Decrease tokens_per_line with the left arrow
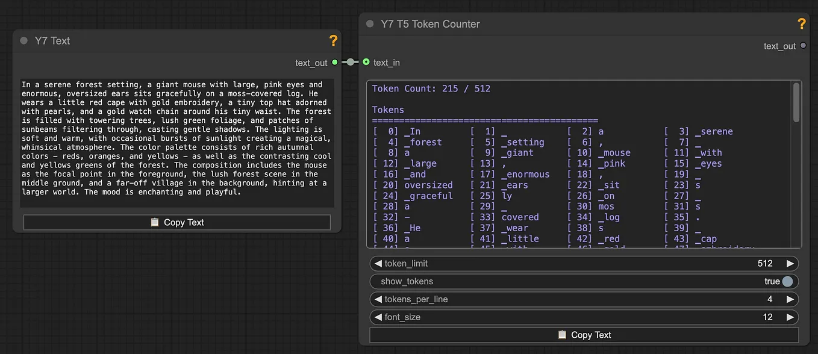818x354 pixels. [x=378, y=299]
